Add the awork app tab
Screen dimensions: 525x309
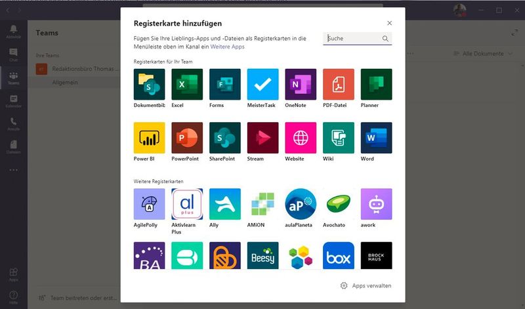[376, 204]
